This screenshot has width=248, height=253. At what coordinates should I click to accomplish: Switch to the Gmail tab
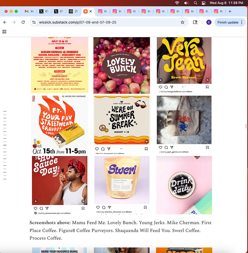pyautogui.click(x=29, y=11)
